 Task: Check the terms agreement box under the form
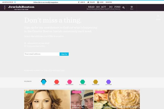click(x=25, y=70)
